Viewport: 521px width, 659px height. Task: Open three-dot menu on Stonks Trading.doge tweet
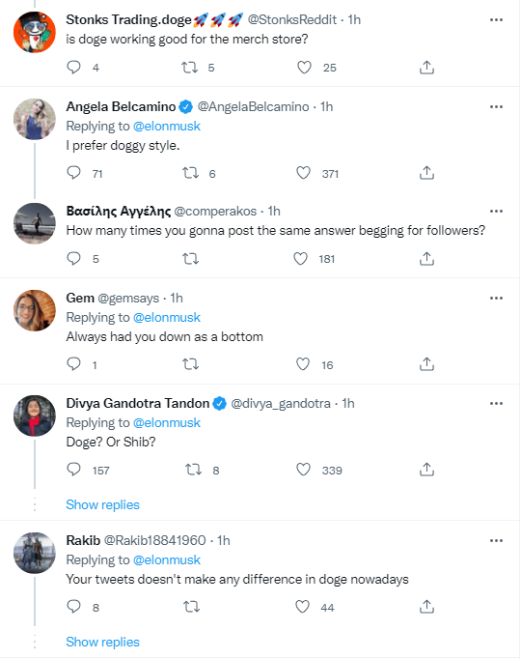[496, 19]
